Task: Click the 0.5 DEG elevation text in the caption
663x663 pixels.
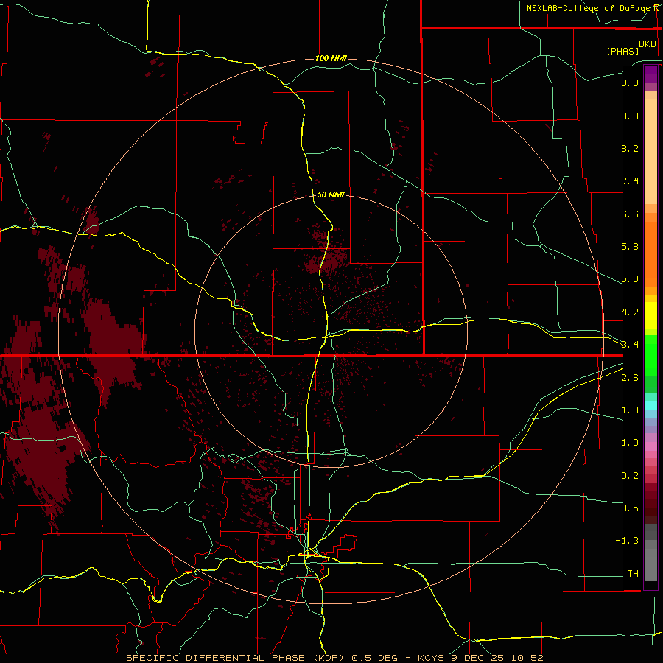Action: pos(375,658)
